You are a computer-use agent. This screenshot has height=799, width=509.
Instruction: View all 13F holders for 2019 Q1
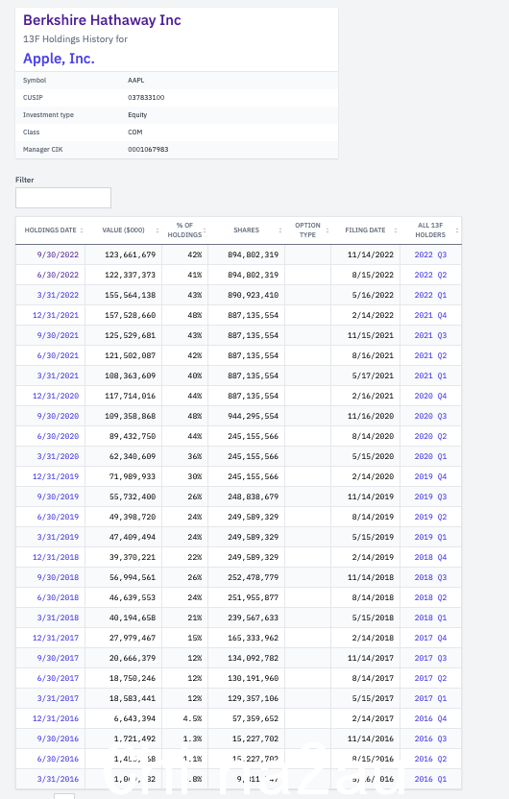pos(430,537)
